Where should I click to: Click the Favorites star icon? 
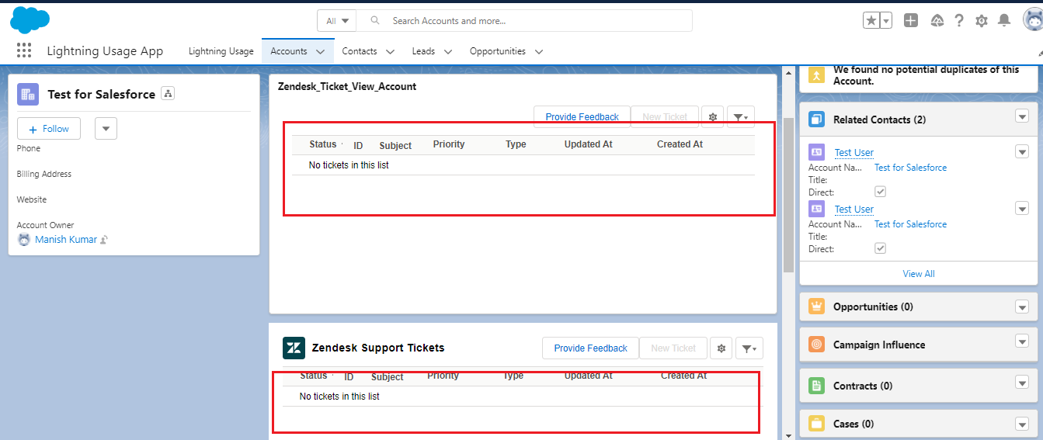871,21
